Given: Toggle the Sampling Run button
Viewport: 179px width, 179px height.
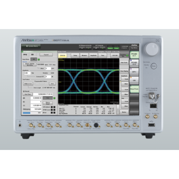Looking at the screenshot, I should coord(124,55).
